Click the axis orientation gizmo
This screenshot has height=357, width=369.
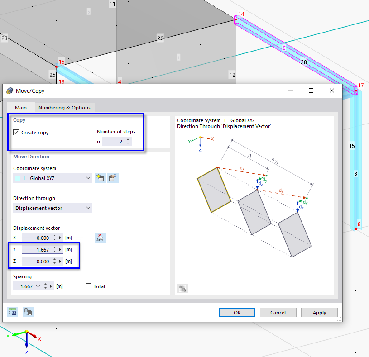(x=24, y=341)
